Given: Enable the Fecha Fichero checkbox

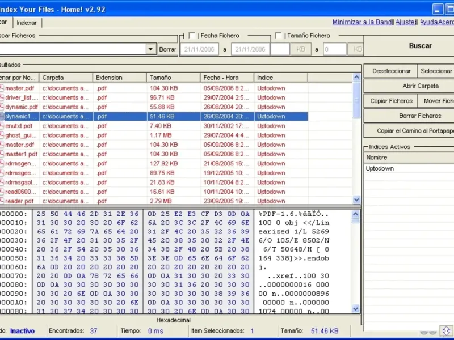Looking at the screenshot, I should pyautogui.click(x=192, y=36).
